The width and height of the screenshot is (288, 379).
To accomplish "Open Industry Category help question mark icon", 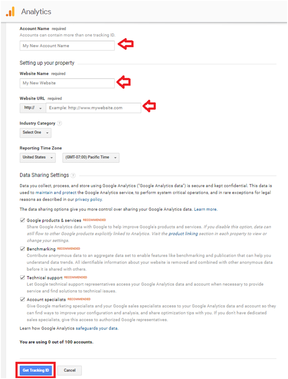I will tap(60, 123).
